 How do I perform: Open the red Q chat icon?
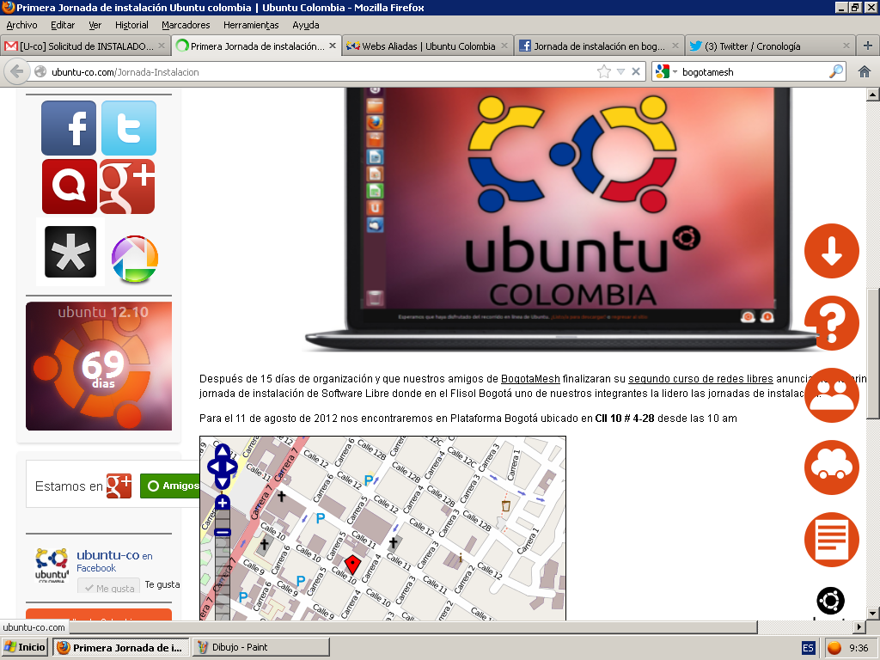tap(69, 186)
